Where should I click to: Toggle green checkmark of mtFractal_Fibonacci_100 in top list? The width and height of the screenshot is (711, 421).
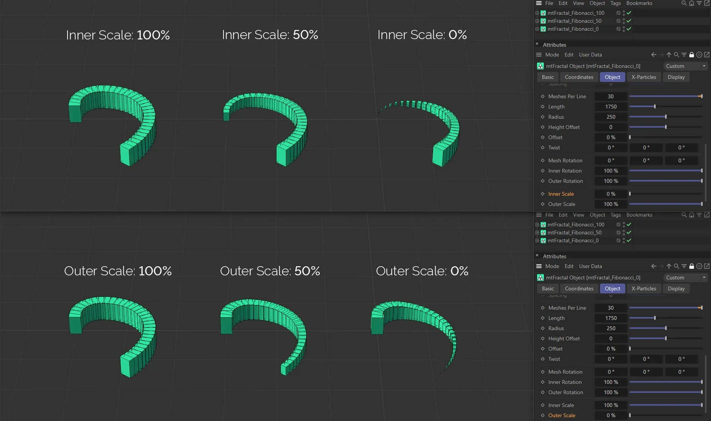(x=629, y=13)
